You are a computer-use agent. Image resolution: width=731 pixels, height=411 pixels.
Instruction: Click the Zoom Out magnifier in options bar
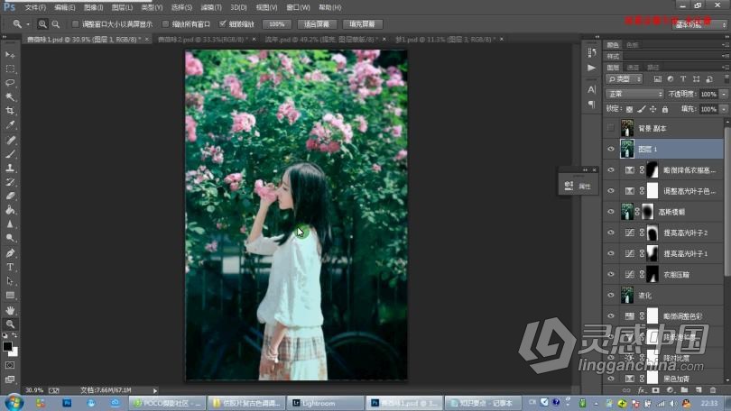click(55, 23)
